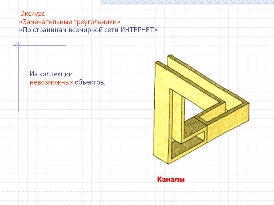This screenshot has height=205, width=274.
Task: Click the "Из коллекции" text line
Action: click(x=51, y=74)
